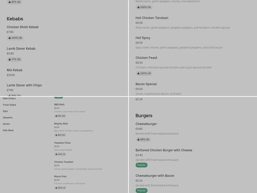Click thumbs-up rating icon under Marco Polo
Screen dimensions: 257x193
pyautogui.click(x=56, y=188)
